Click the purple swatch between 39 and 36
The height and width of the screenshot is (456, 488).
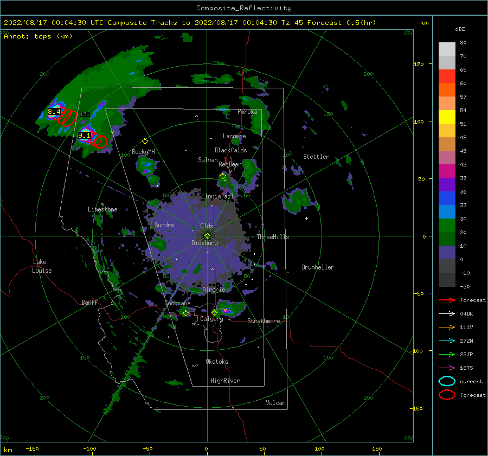point(447,185)
